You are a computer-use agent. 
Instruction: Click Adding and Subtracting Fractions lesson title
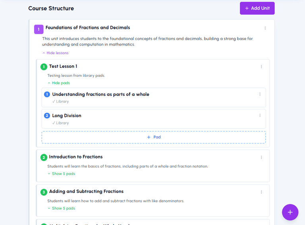[x=86, y=191]
